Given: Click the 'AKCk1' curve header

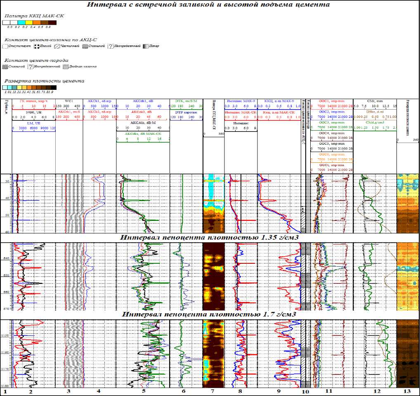Looking at the screenshot, I should pos(99,101).
